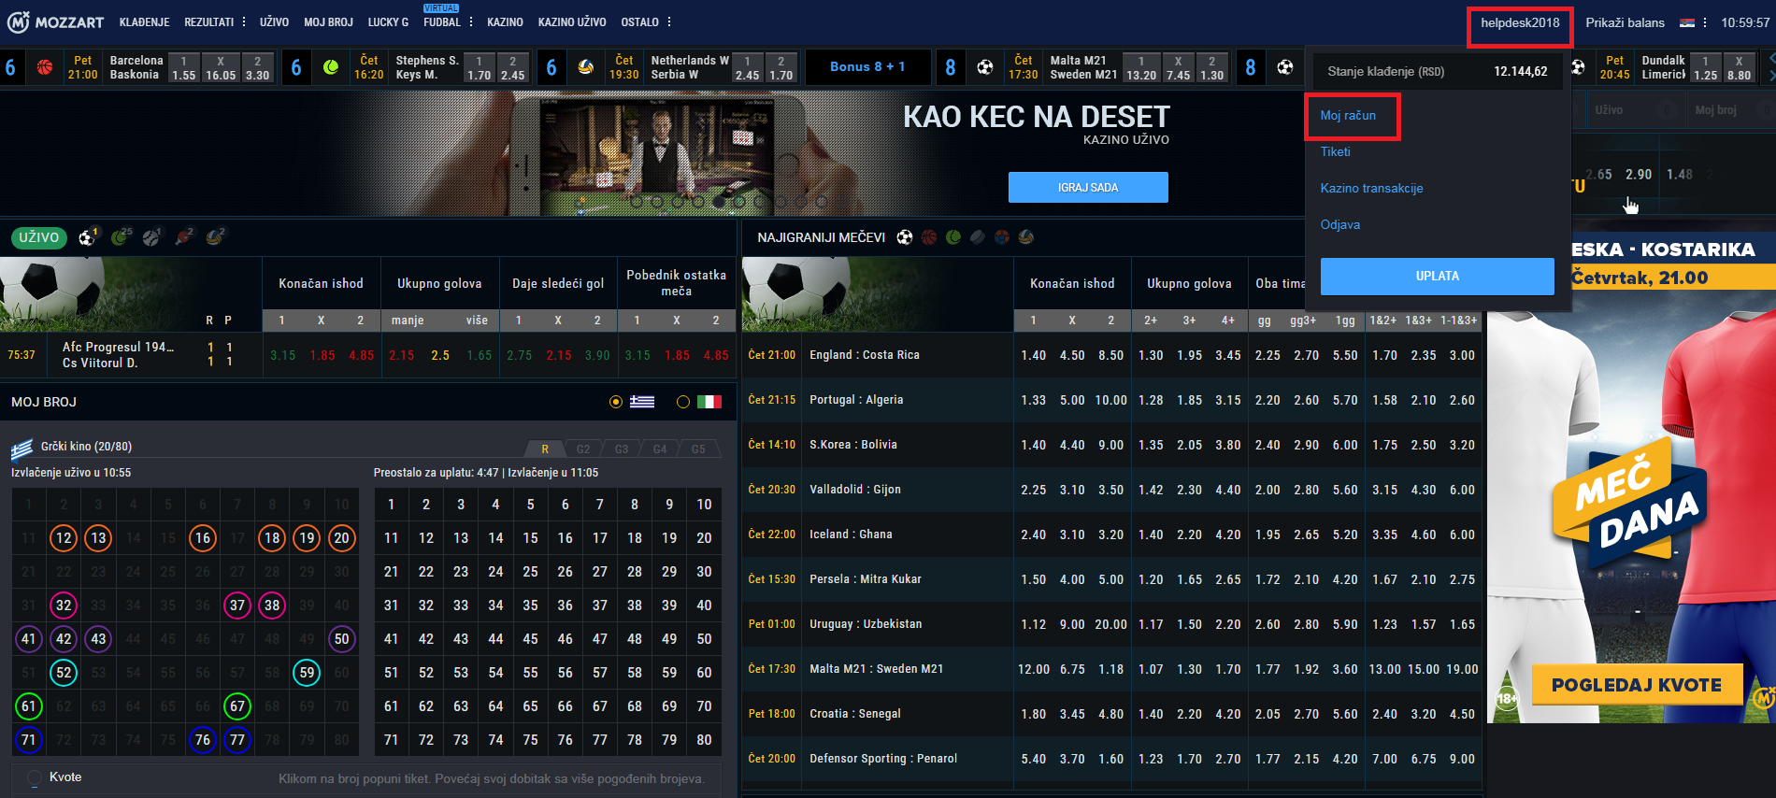Select the live football icon next to Uživo
The height and width of the screenshot is (798, 1776).
pyautogui.click(x=87, y=237)
